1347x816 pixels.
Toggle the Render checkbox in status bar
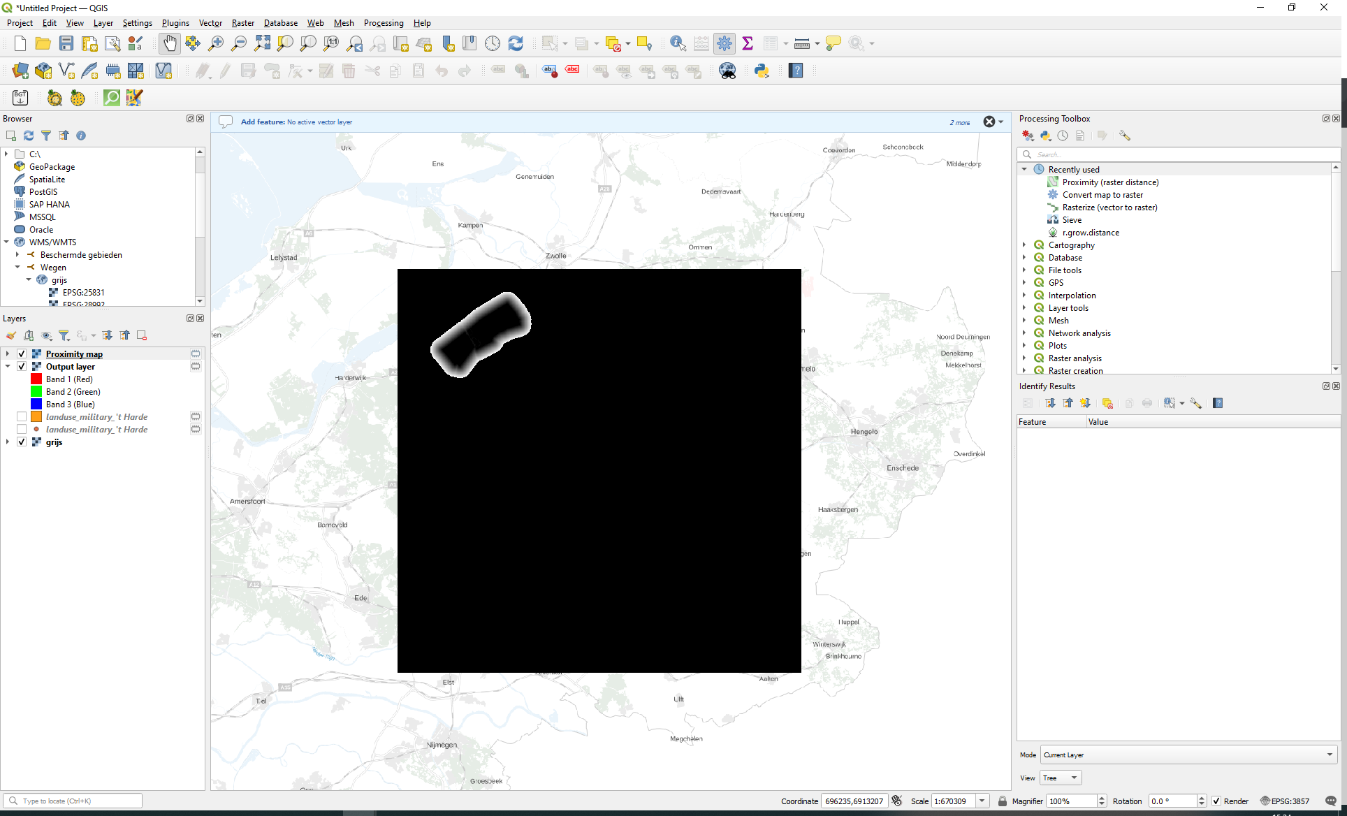(1217, 801)
